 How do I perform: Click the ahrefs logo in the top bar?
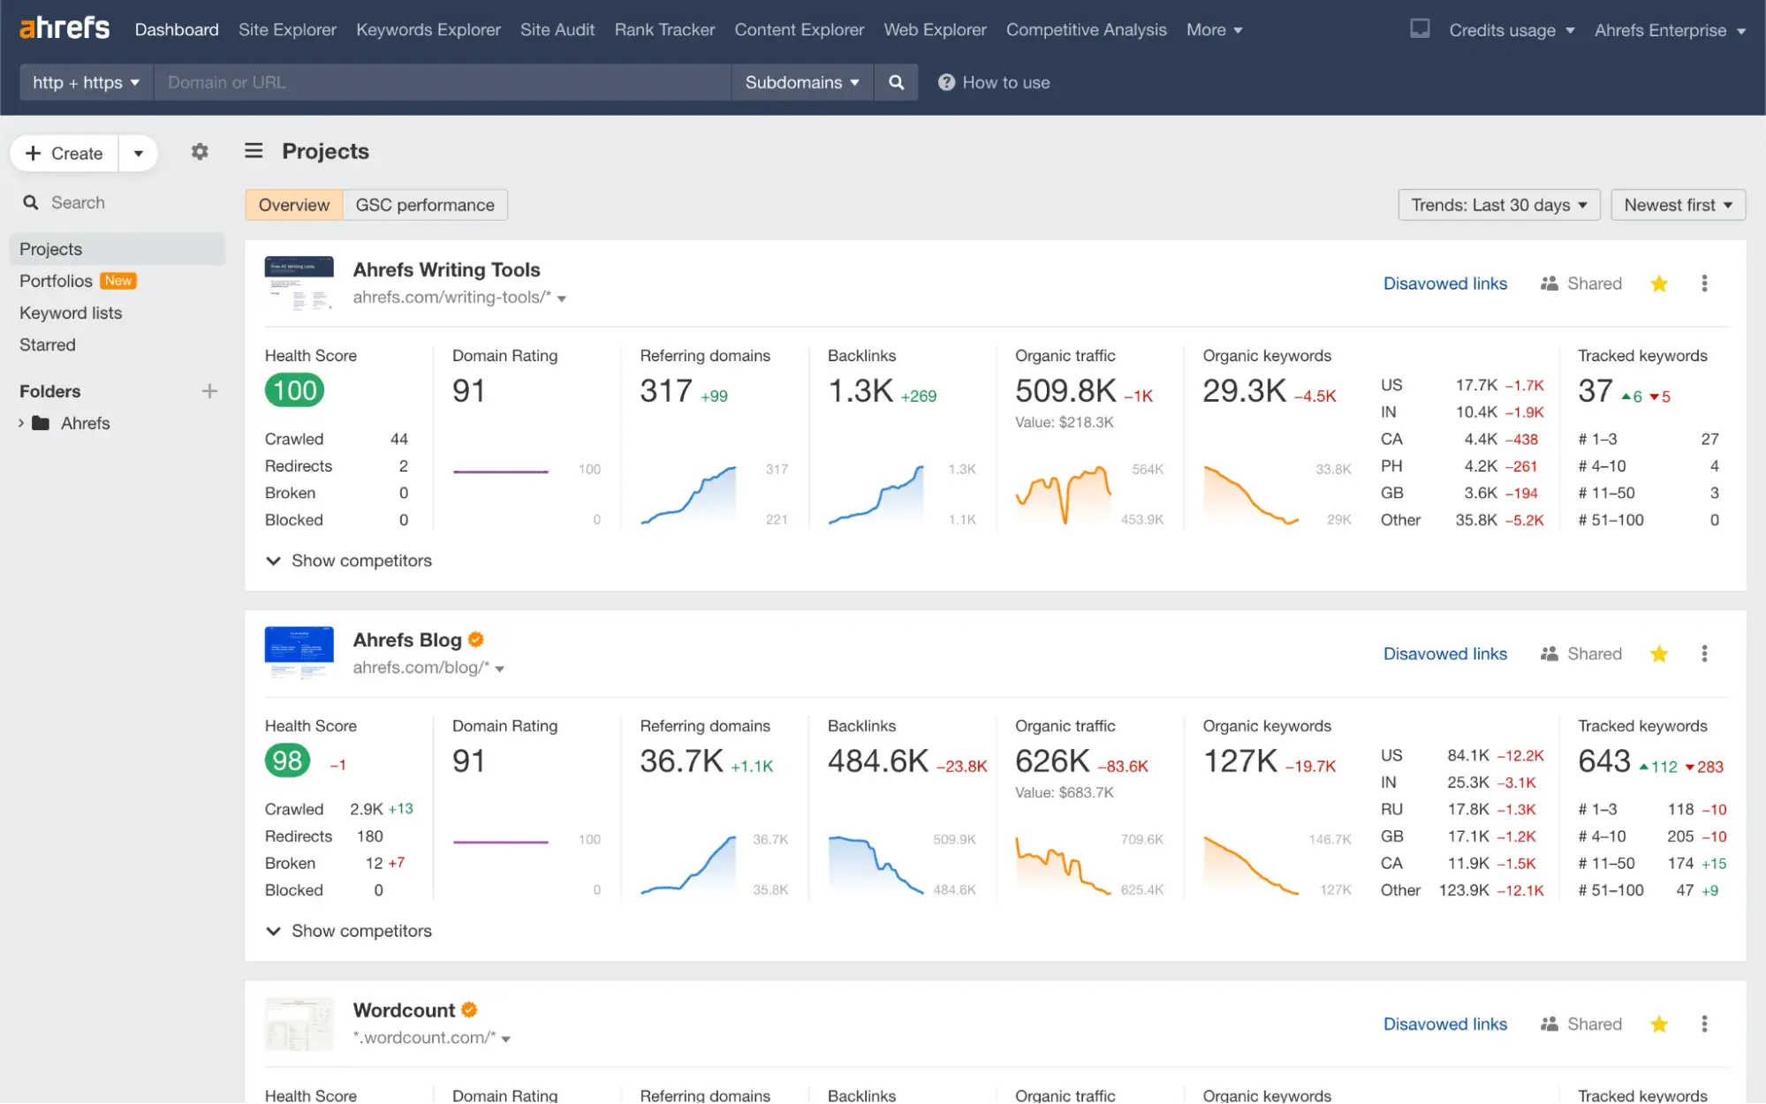pyautogui.click(x=63, y=27)
